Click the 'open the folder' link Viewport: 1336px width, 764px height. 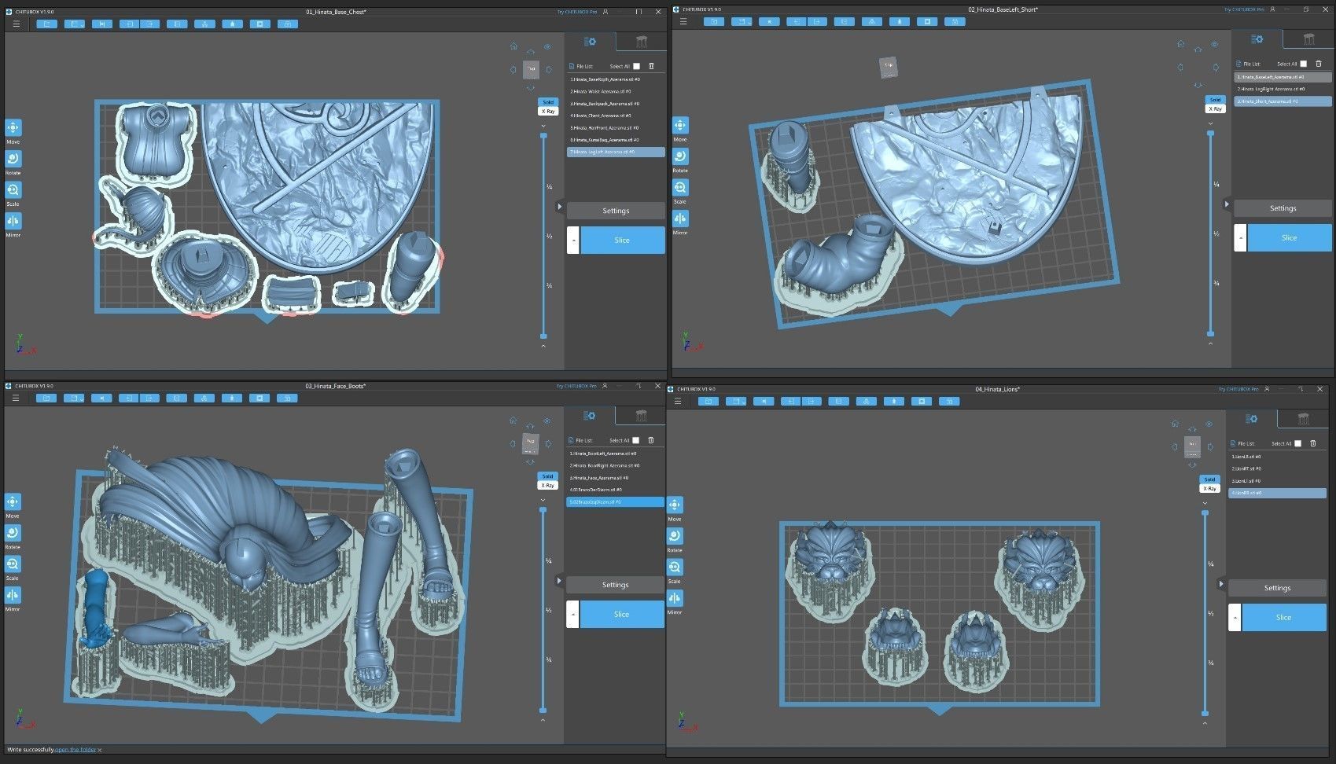coord(75,750)
